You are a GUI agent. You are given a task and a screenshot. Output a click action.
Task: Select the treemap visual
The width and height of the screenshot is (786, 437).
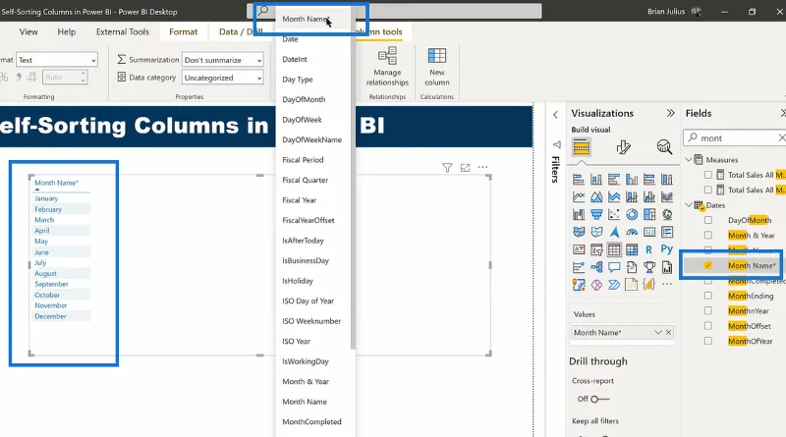[649, 214]
